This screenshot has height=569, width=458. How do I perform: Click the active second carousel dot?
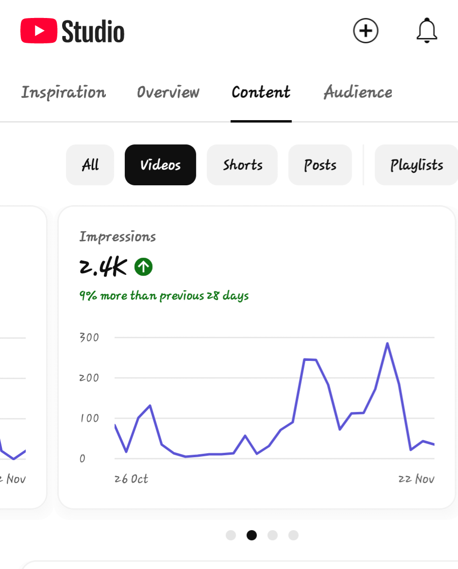pyautogui.click(x=252, y=535)
